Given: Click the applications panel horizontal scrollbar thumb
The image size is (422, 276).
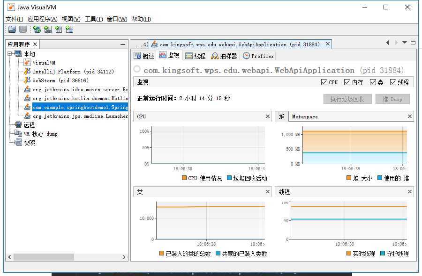Looking at the screenshot, I should [44, 257].
